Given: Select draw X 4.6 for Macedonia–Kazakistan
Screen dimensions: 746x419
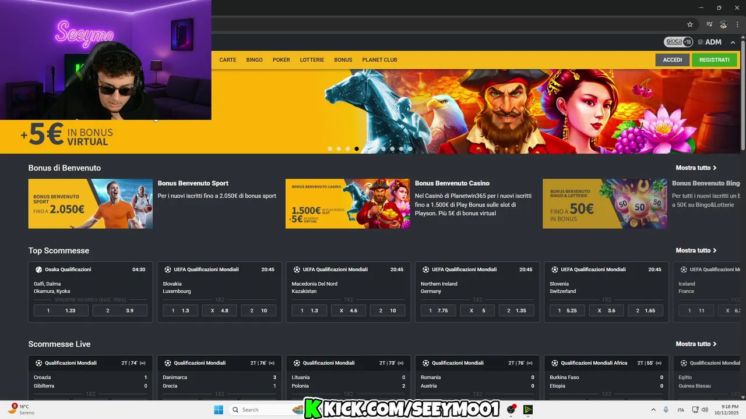Looking at the screenshot, I should coord(349,311).
